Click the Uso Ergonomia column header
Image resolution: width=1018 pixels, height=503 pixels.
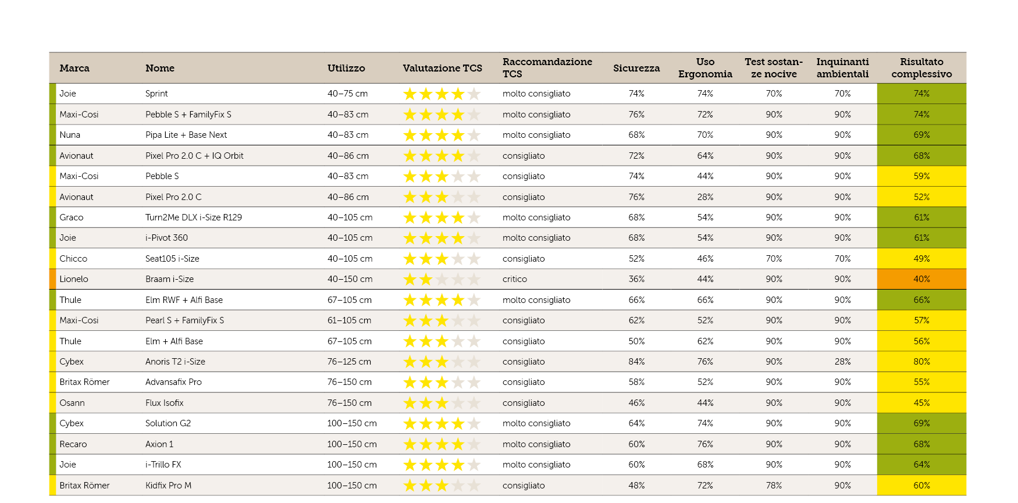[x=705, y=68]
